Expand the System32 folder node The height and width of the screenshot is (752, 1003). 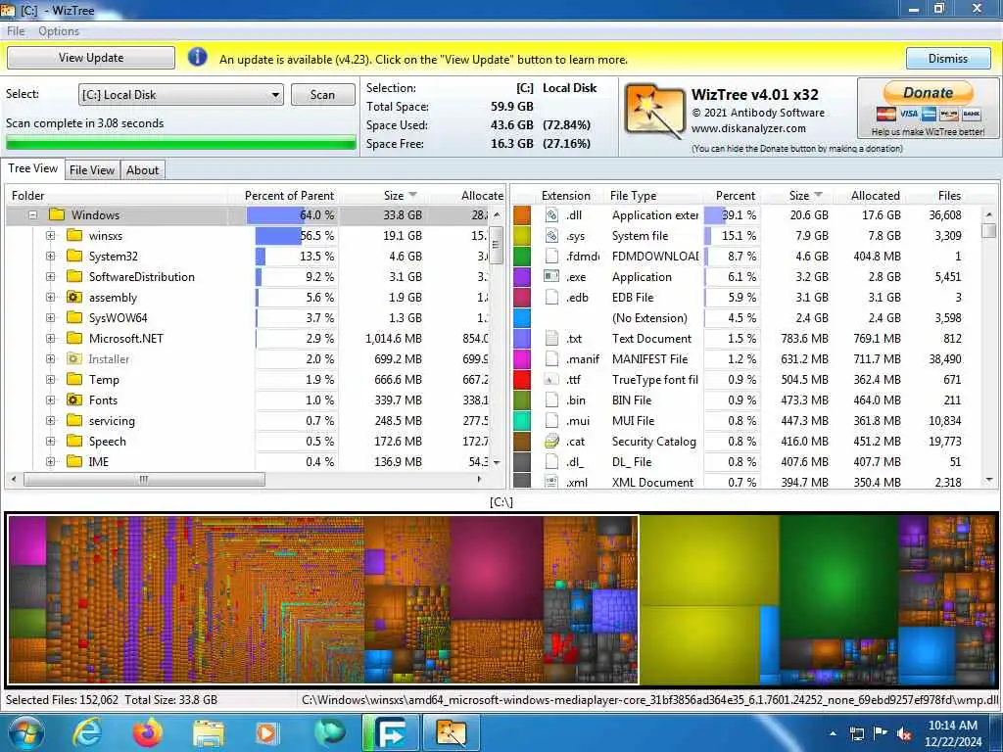pyautogui.click(x=51, y=256)
